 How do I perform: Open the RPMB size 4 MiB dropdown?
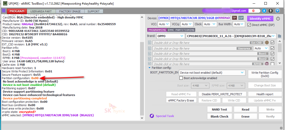(236, 85)
